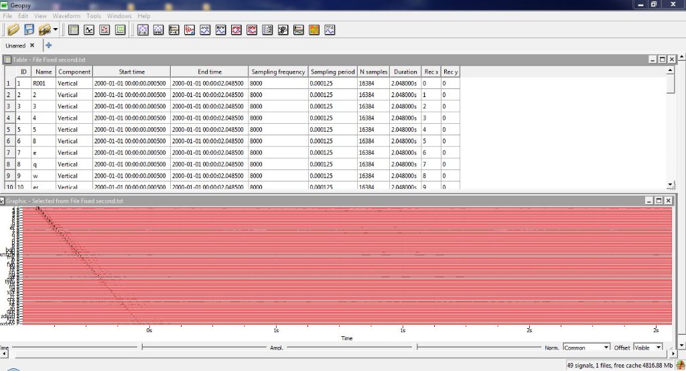The image size is (686, 371).
Task: Click the Start time column header
Action: pyautogui.click(x=131, y=72)
